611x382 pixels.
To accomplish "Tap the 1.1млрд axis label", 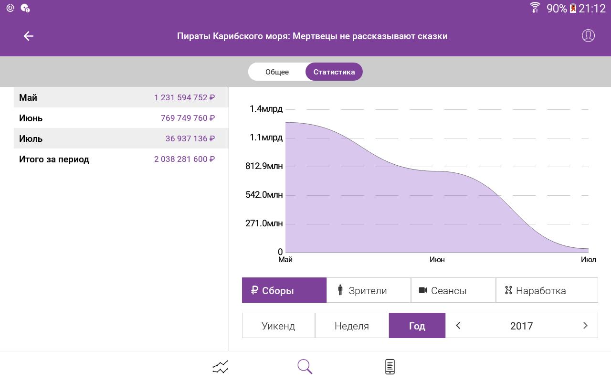I will pos(266,138).
